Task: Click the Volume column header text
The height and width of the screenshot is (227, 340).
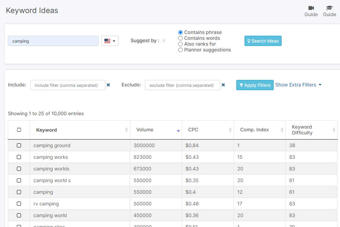Action: (x=145, y=130)
